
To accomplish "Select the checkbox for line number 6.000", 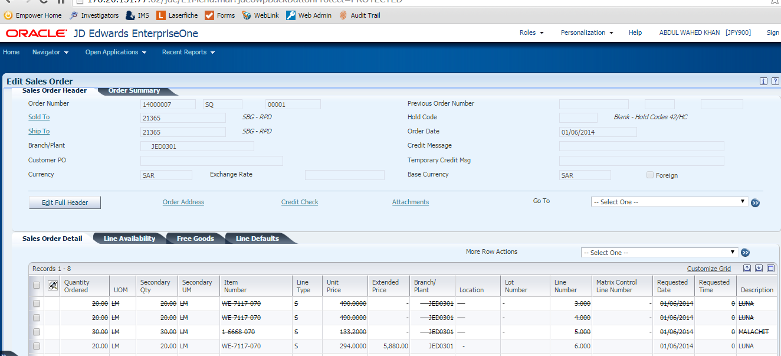I will click(37, 346).
